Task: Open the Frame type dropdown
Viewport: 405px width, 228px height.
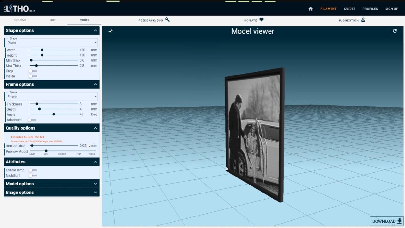Action: click(x=52, y=97)
